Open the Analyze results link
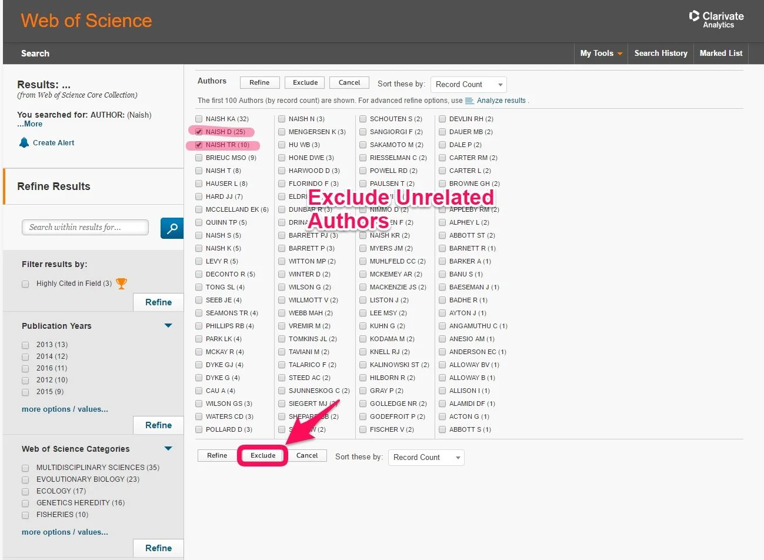The width and height of the screenshot is (764, 560). pyautogui.click(x=501, y=101)
